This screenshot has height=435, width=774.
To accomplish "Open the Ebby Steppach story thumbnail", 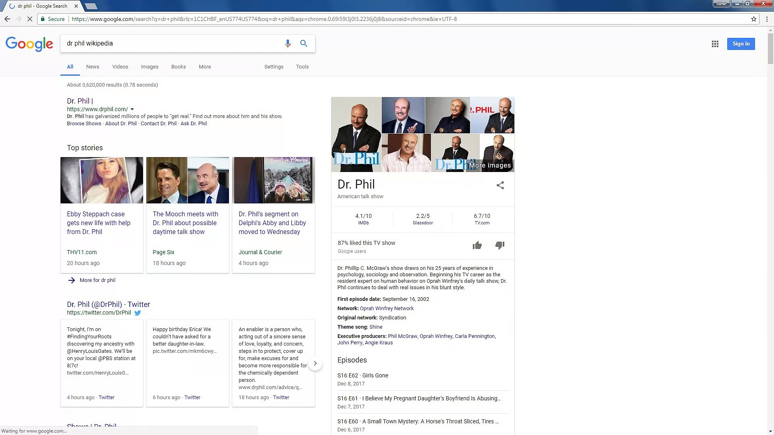I will point(102,180).
